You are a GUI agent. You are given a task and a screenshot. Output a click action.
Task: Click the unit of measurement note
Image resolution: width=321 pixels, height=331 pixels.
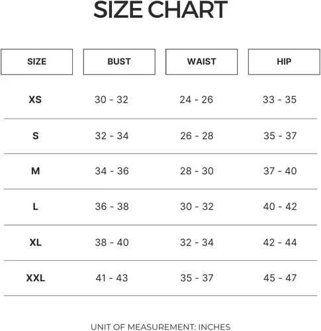[x=161, y=327]
